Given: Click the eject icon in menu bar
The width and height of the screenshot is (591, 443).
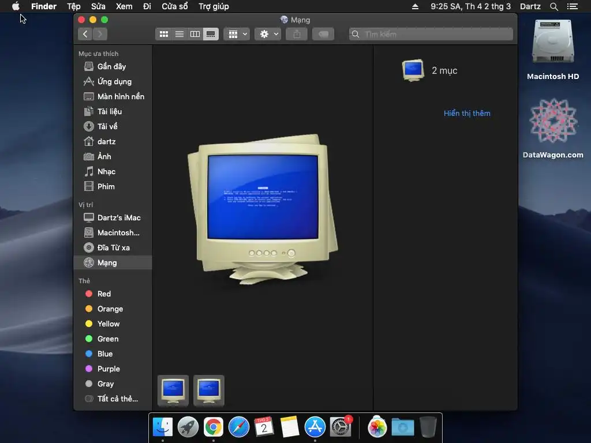Looking at the screenshot, I should 415,6.
